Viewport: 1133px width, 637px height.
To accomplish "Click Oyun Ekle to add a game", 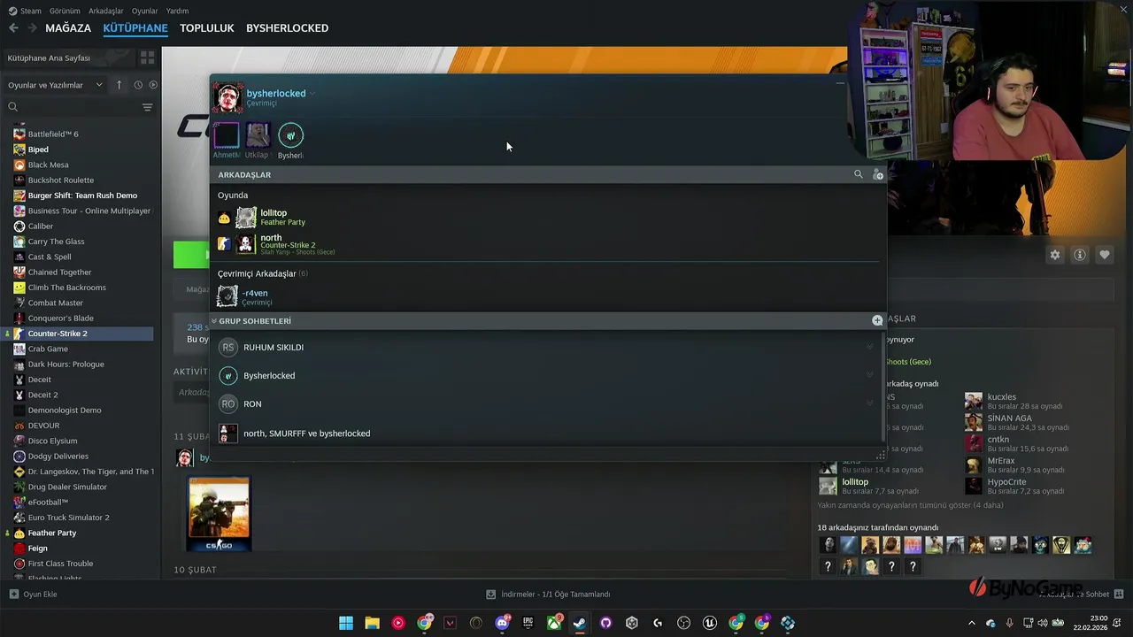I will tap(34, 594).
